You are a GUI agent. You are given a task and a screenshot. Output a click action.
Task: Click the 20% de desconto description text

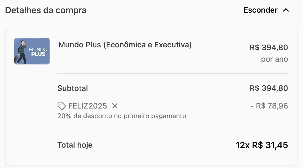click(122, 116)
